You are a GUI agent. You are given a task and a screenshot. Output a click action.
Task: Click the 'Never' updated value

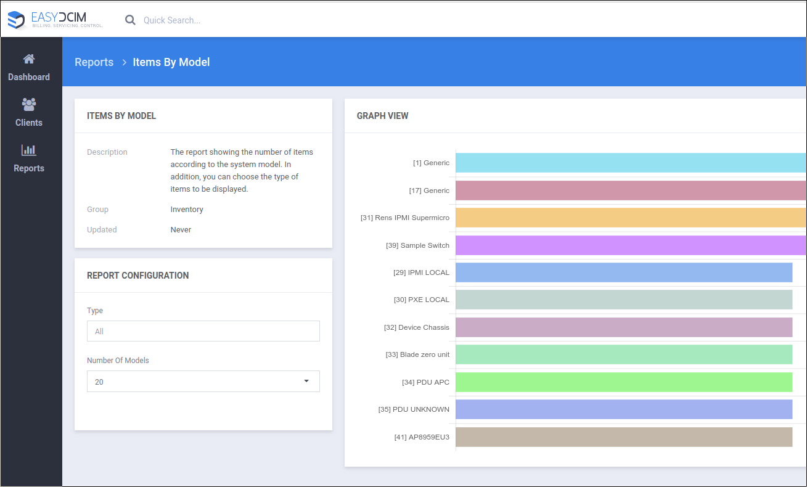click(x=181, y=230)
